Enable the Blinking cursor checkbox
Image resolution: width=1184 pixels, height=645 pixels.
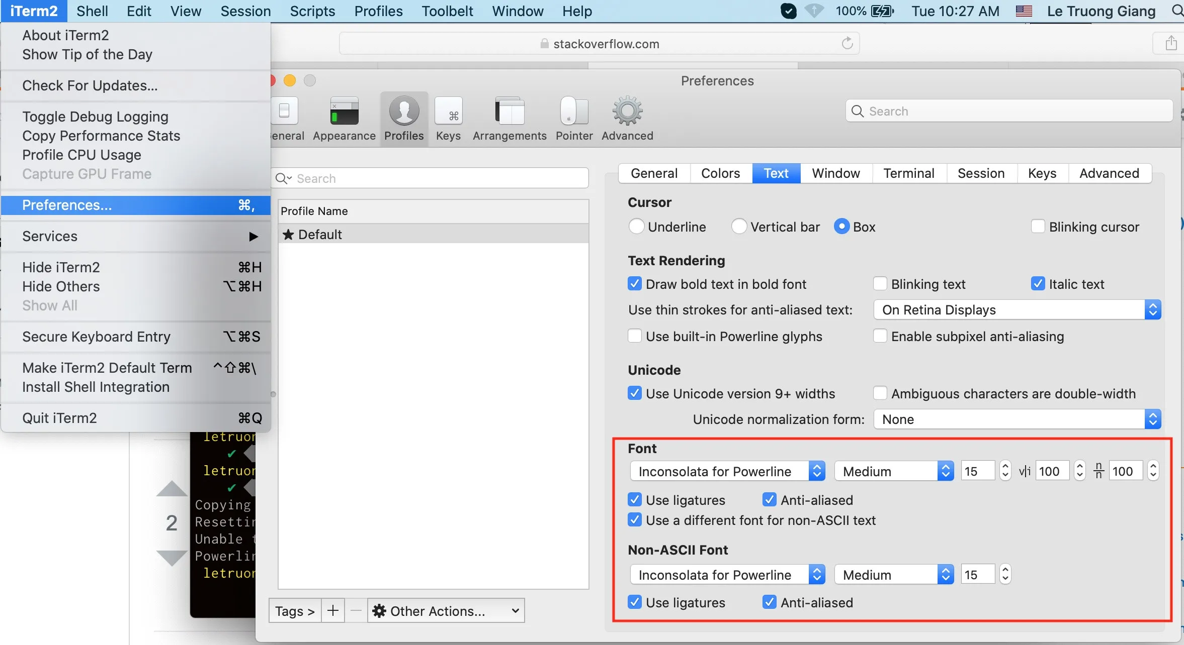point(1038,227)
